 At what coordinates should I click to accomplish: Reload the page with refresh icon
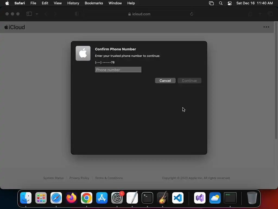tap(191, 14)
